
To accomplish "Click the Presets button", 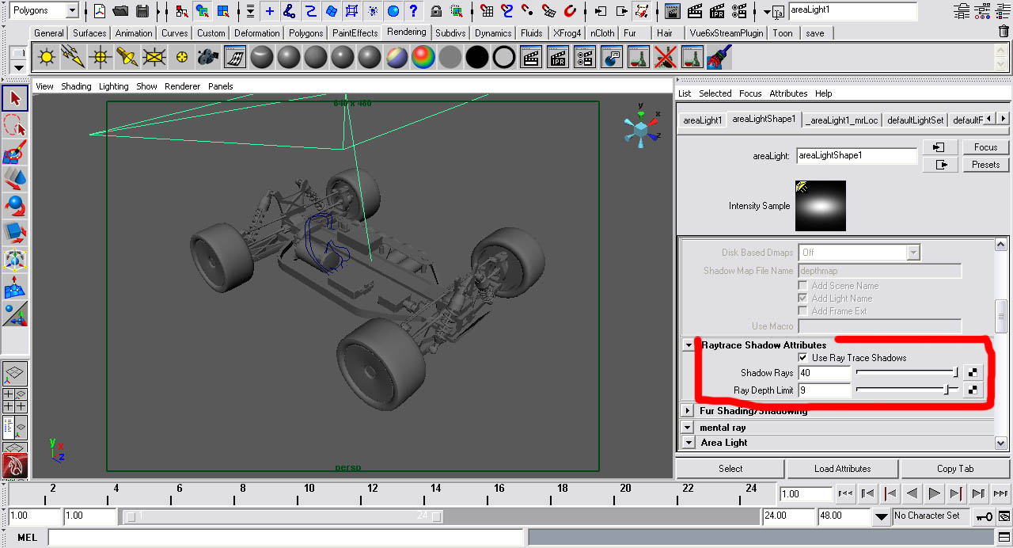I will click(985, 165).
